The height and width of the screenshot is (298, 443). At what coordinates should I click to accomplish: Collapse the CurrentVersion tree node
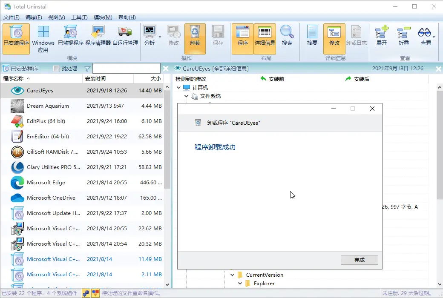(232, 275)
